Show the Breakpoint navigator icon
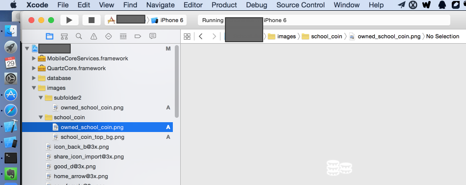466x185 pixels. 138,36
